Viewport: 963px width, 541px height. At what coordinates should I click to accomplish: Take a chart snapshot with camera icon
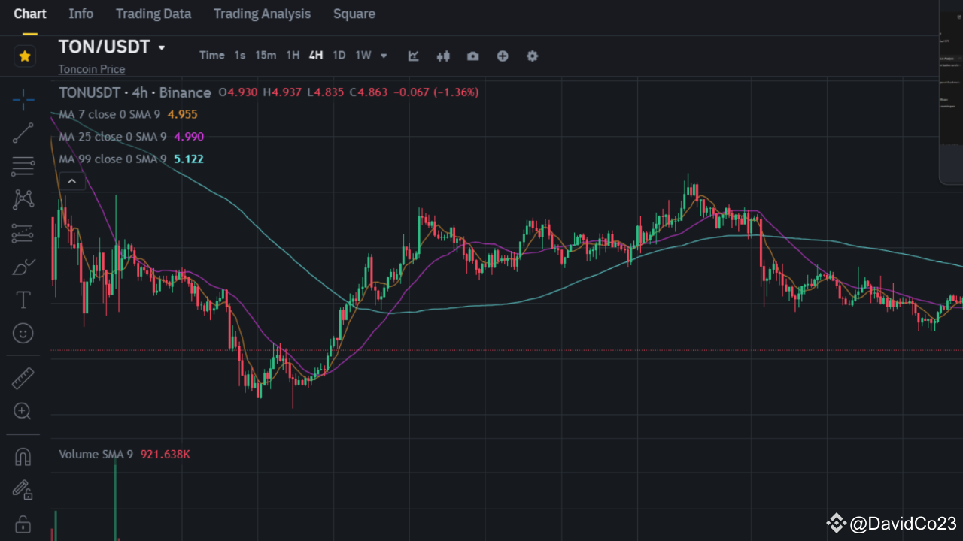coord(472,56)
